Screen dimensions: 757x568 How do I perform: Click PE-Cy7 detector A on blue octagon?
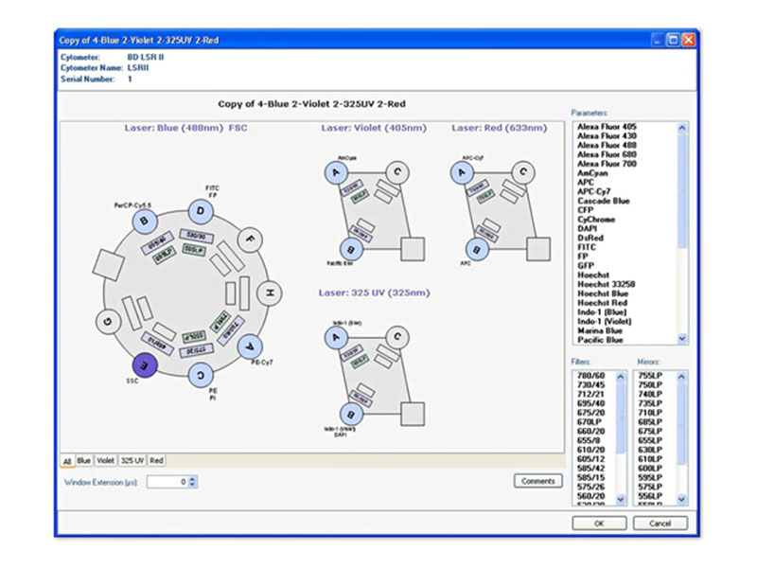250,347
